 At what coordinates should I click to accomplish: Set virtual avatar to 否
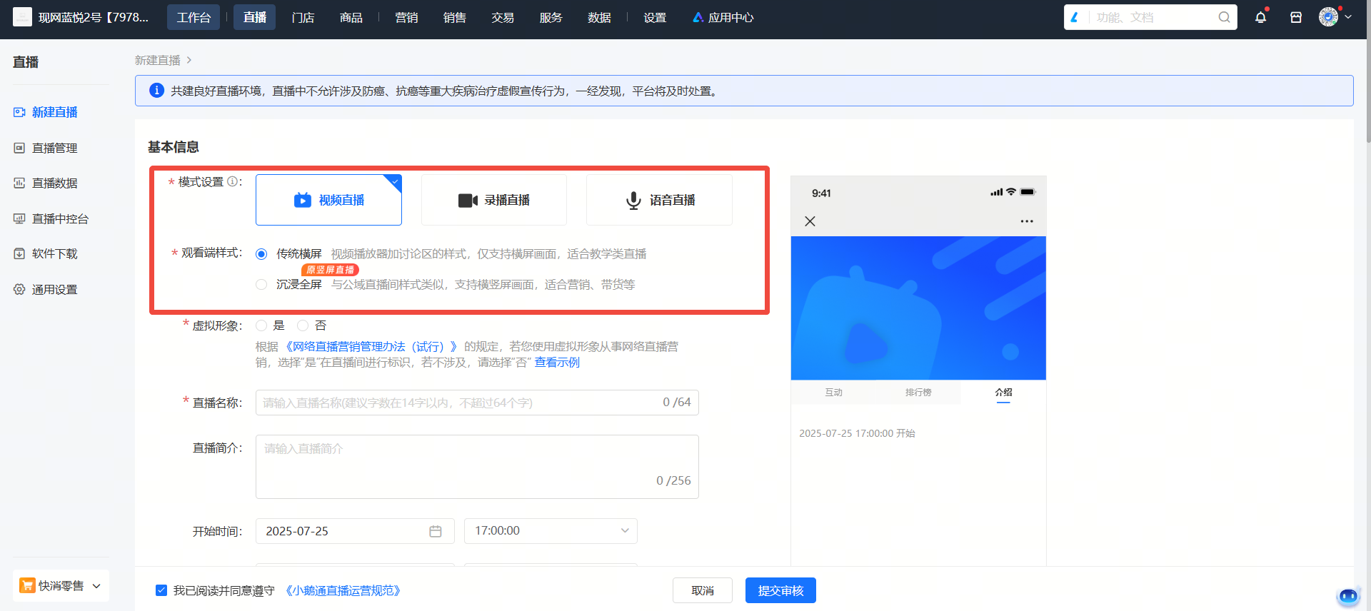(x=303, y=325)
